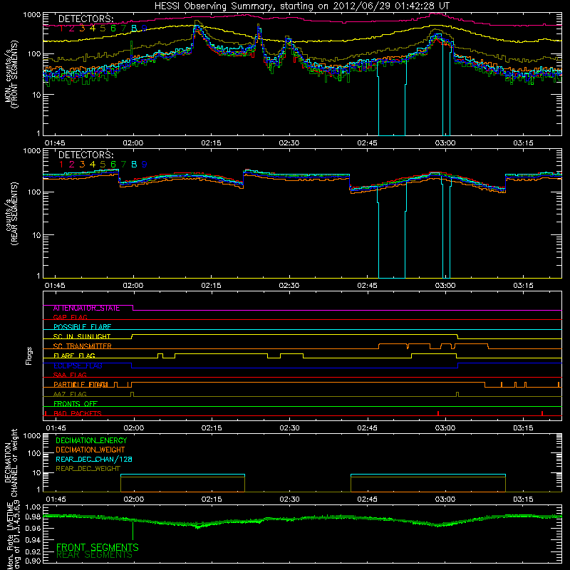Image resolution: width=570 pixels, height=570 pixels.
Task: Click the BAD_PACKETS flag label
Action: point(78,413)
